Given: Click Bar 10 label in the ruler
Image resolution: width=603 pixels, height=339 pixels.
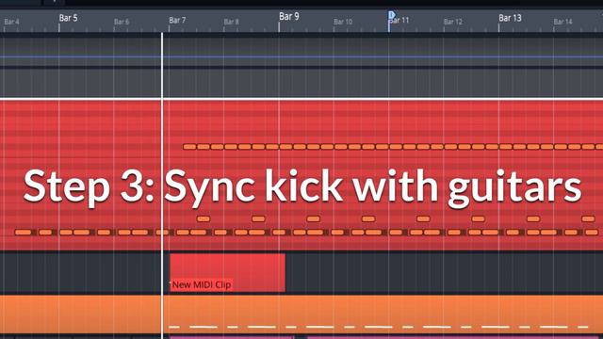Looking at the screenshot, I should (x=343, y=22).
